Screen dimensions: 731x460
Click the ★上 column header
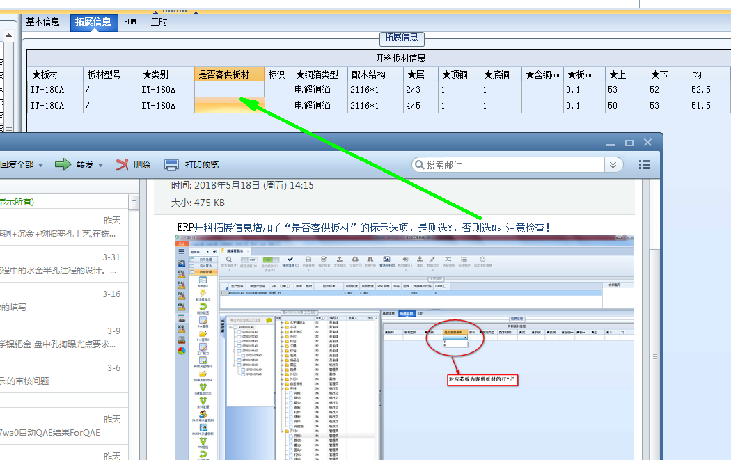pyautogui.click(x=626, y=74)
